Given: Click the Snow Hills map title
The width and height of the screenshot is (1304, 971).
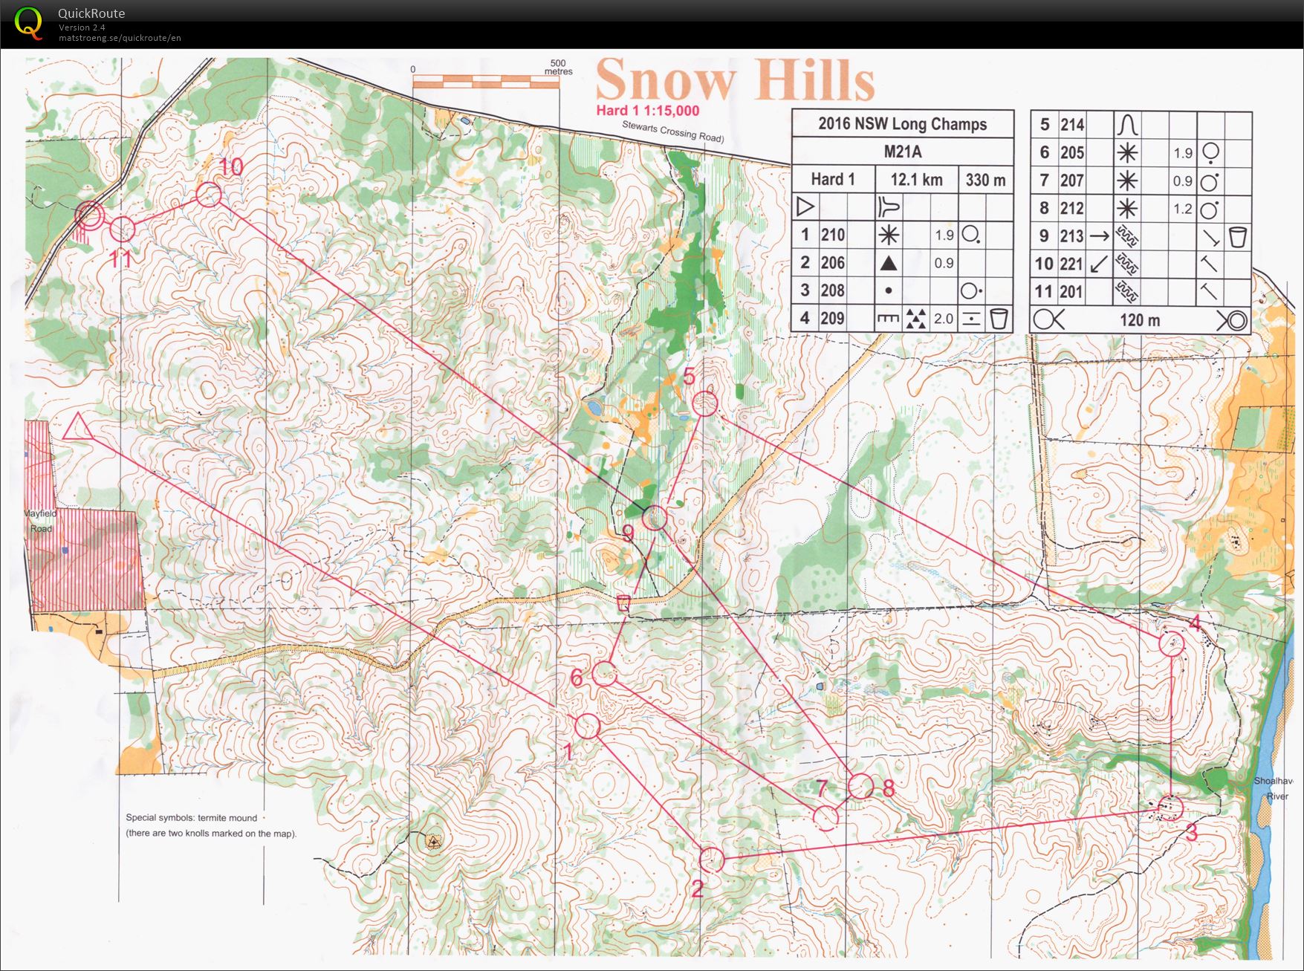Looking at the screenshot, I should click(735, 80).
